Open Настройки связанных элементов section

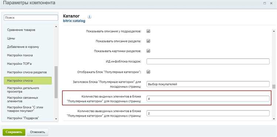(23, 99)
